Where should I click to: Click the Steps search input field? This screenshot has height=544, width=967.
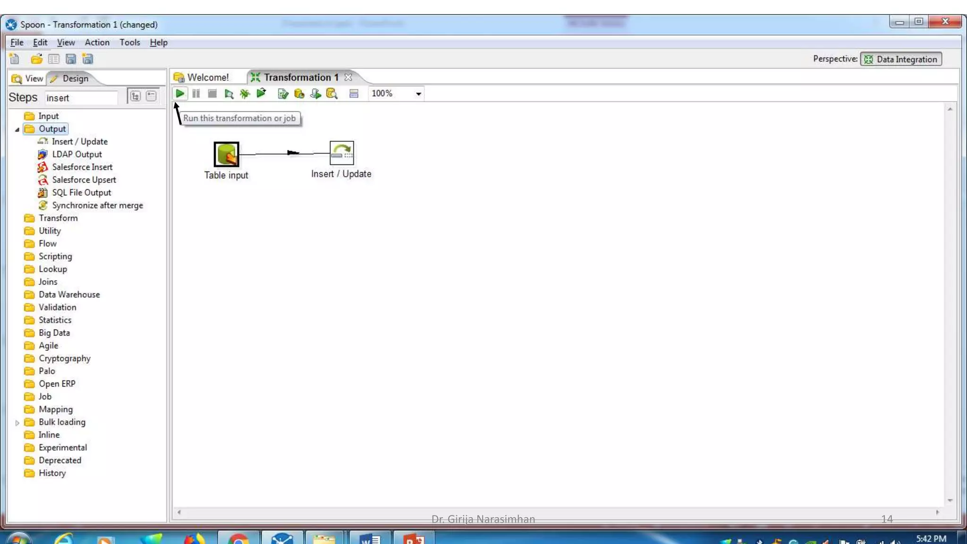pos(81,98)
